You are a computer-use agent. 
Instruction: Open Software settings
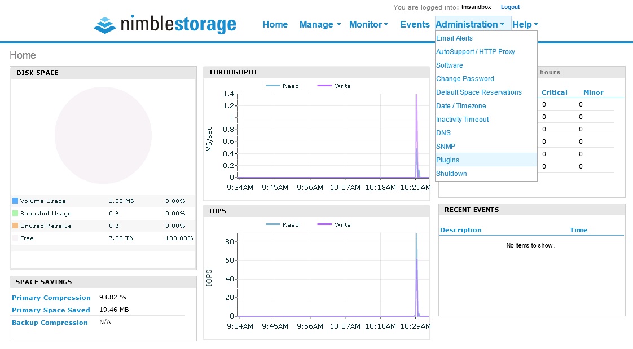pos(450,65)
